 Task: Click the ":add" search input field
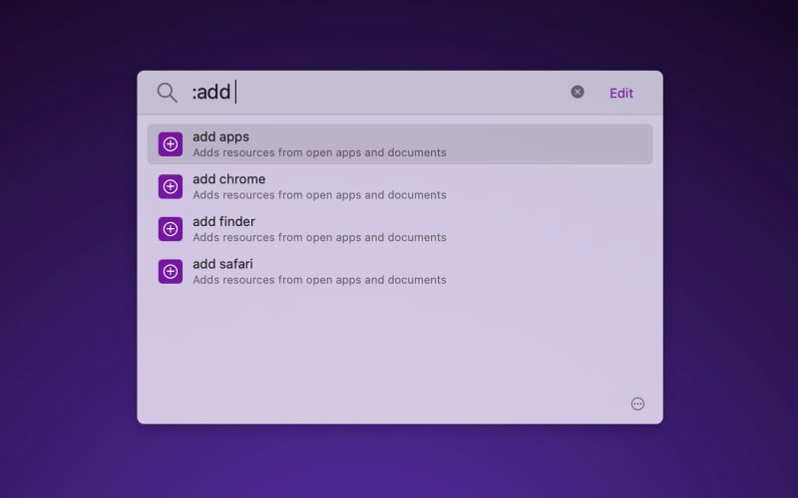click(377, 93)
